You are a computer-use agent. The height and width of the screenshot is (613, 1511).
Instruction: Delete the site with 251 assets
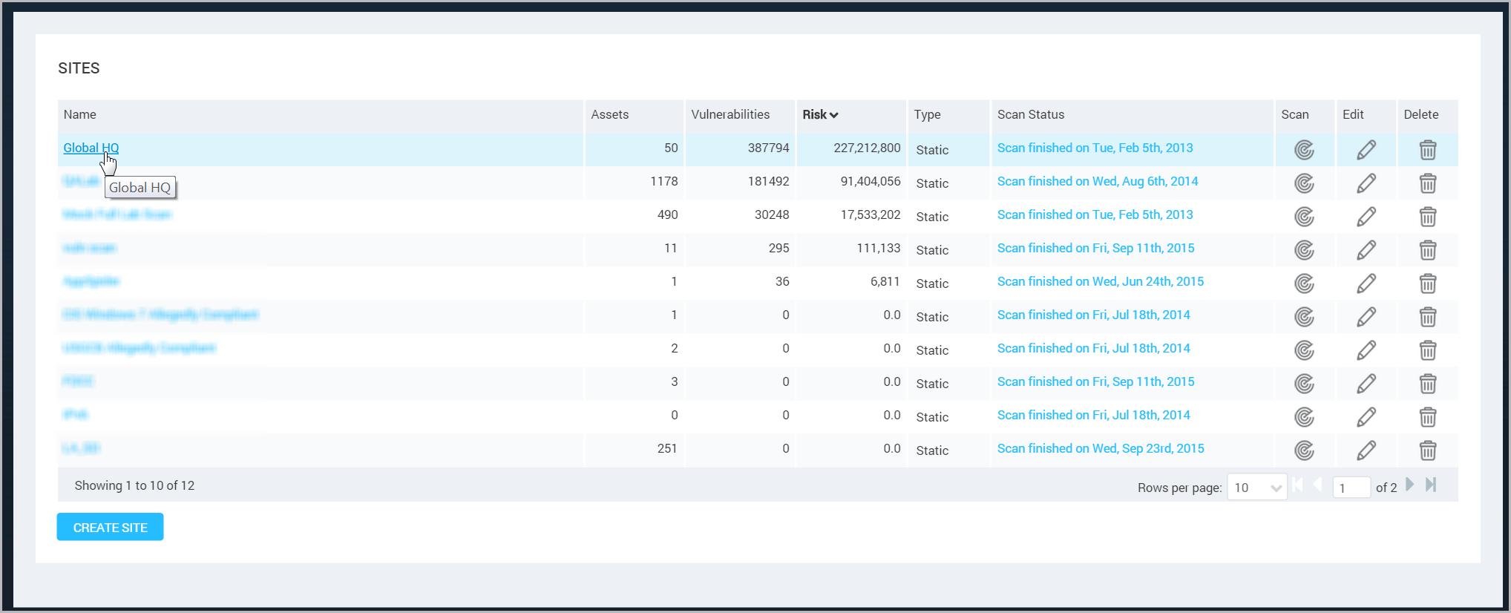click(1427, 450)
